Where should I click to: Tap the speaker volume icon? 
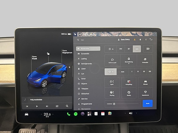131,113
